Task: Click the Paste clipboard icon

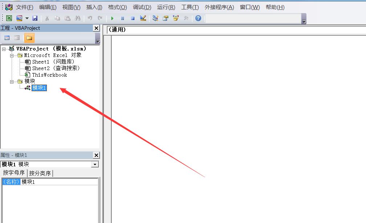Action: point(68,18)
